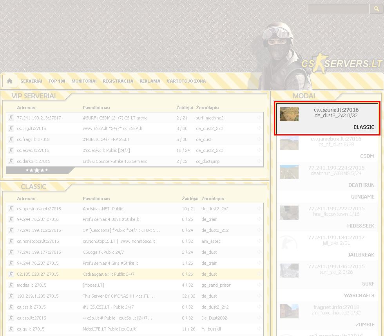Select the ZOMBIE mod label
Image resolution: width=384 pixels, height=336 pixels.
[365, 325]
